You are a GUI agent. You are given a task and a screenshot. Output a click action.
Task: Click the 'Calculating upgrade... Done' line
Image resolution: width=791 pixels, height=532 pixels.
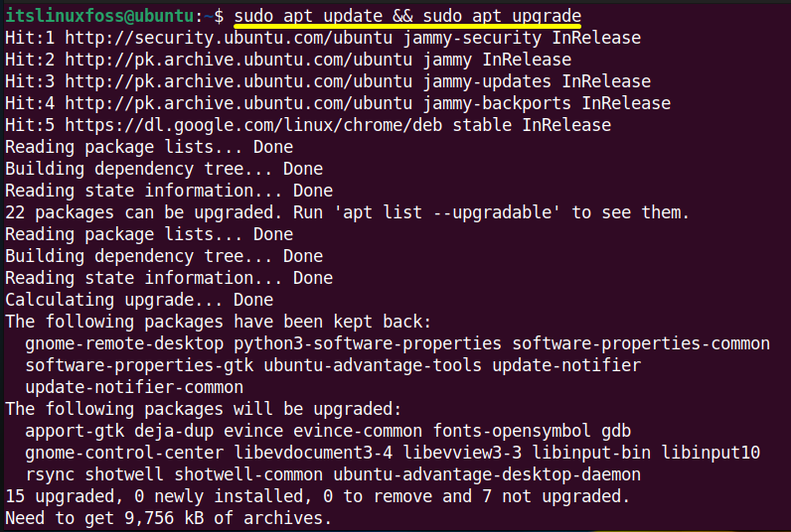click(139, 300)
